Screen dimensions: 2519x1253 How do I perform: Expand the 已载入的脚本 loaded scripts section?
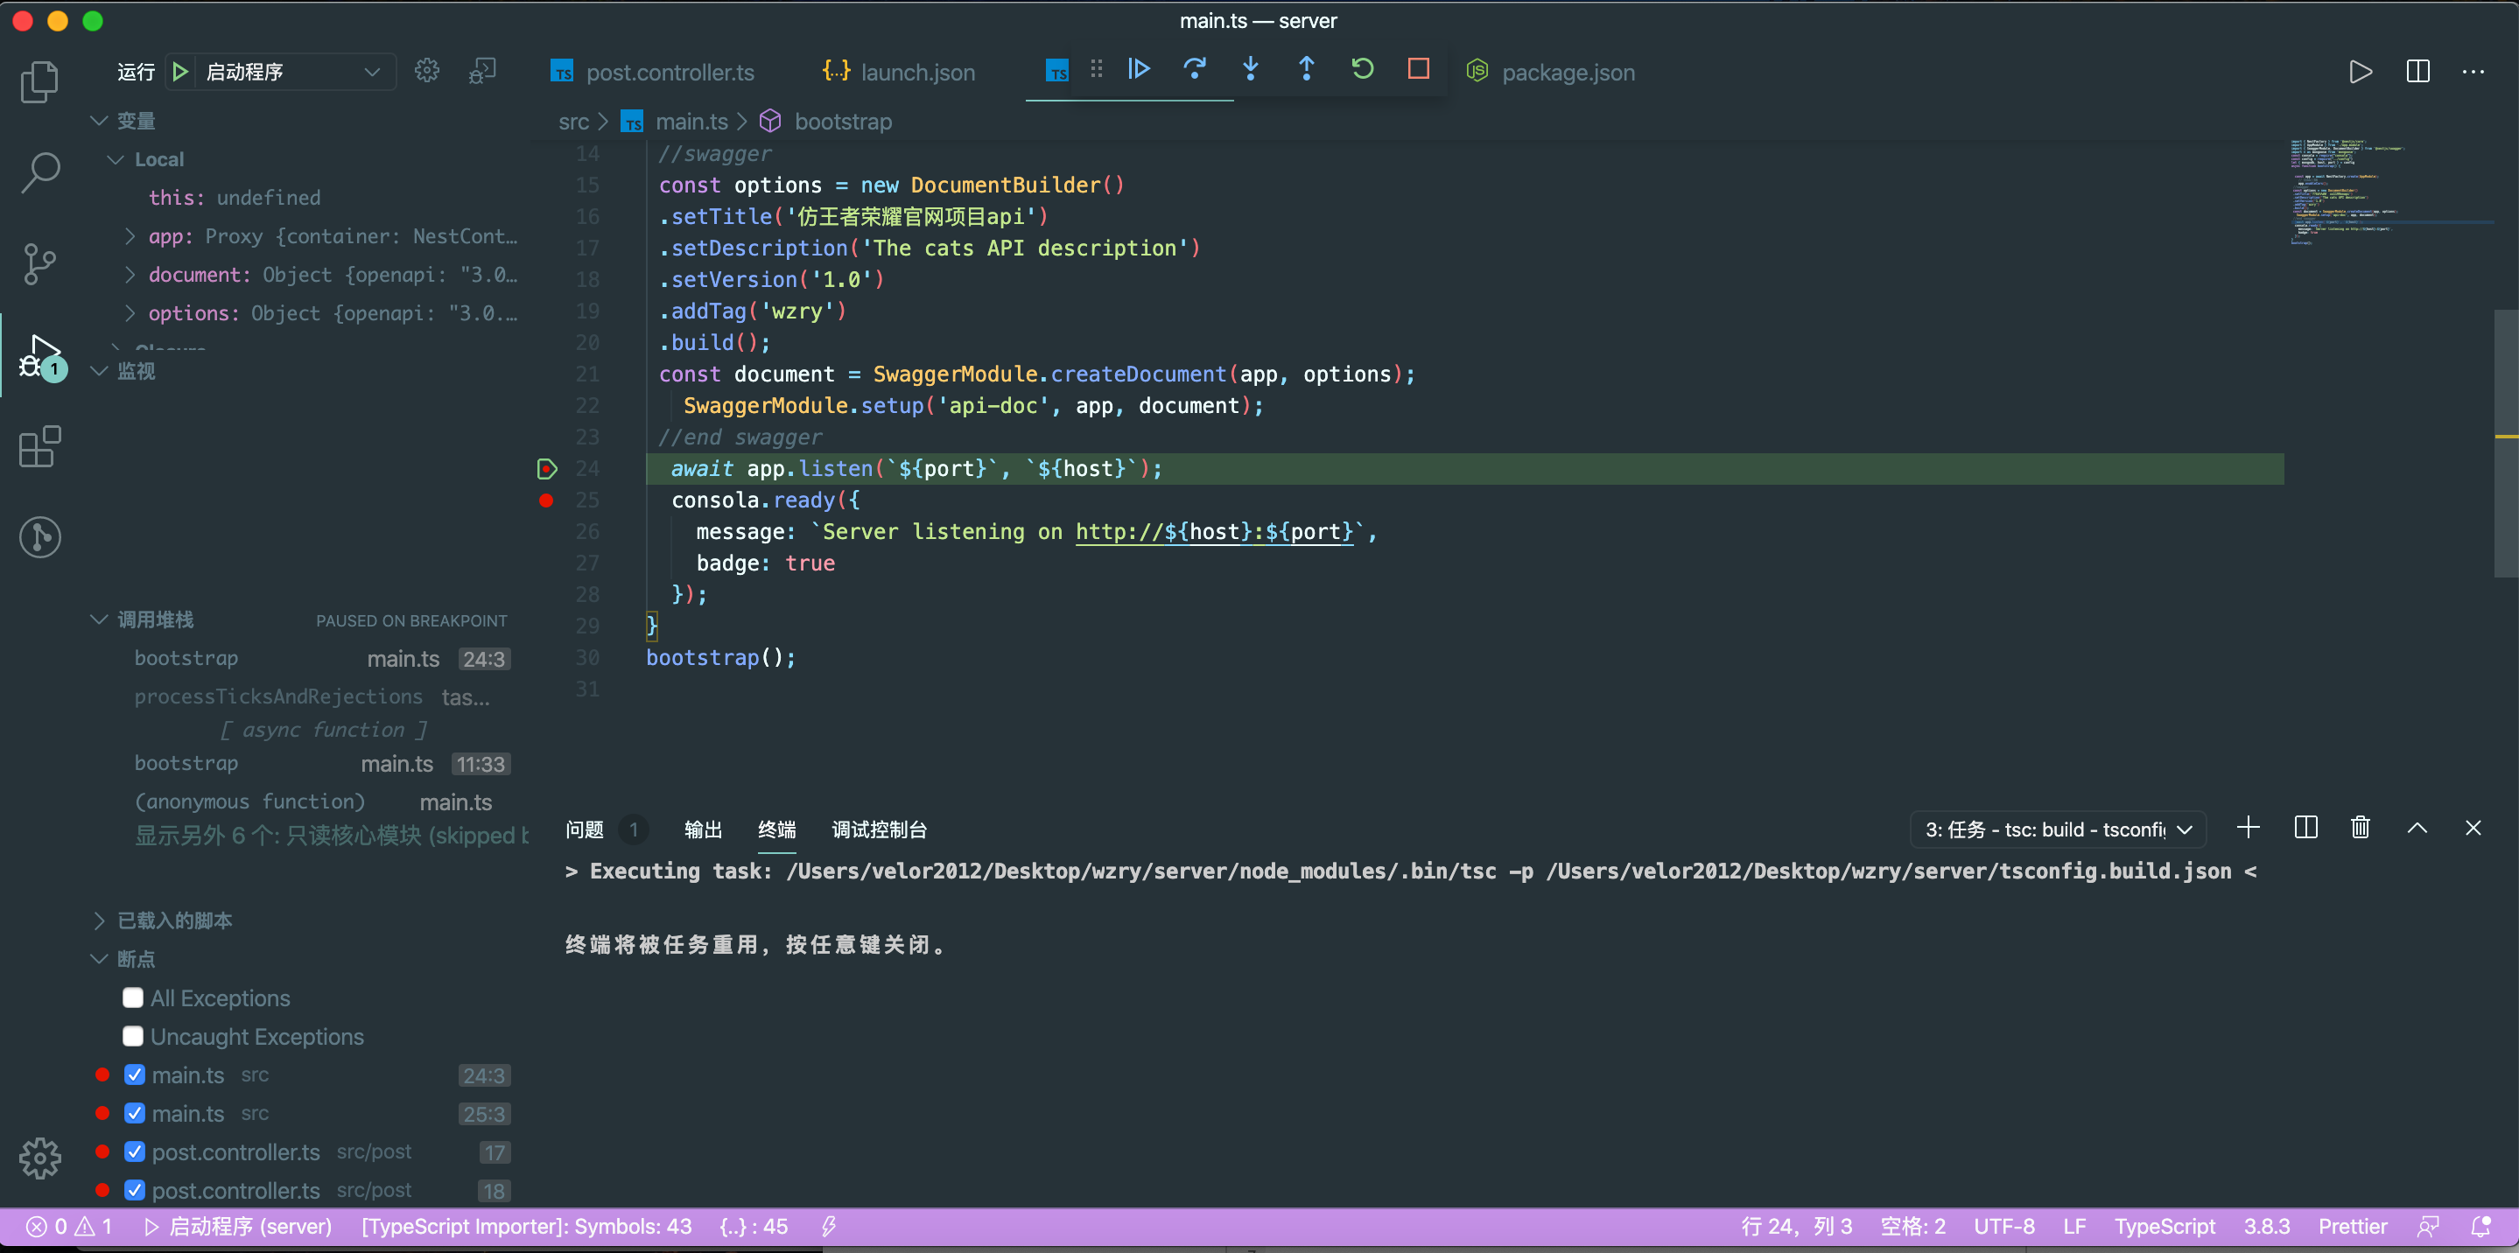pos(99,920)
